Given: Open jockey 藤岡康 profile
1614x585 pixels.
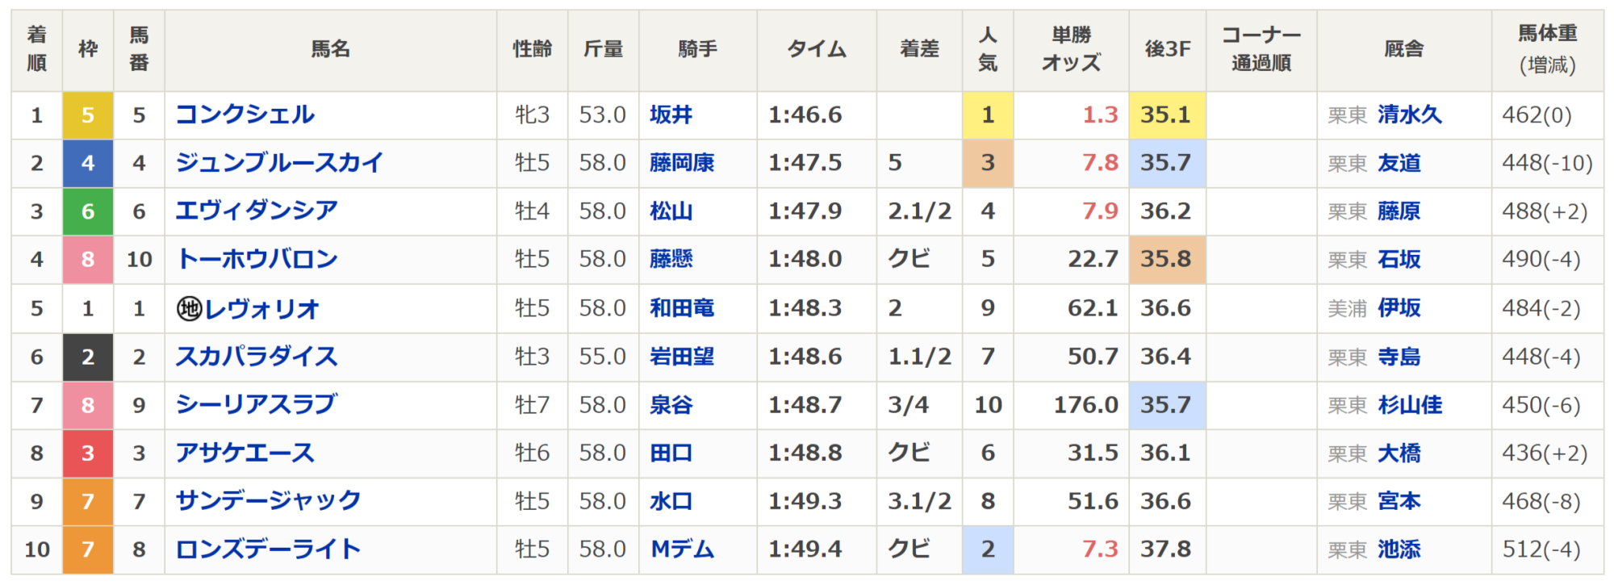Looking at the screenshot, I should coord(682,163).
